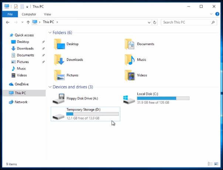Click the '12.1 GB free of 13.9 GB' text
Screen dimensions: 223x170
pyautogui.click(x=83, y=118)
